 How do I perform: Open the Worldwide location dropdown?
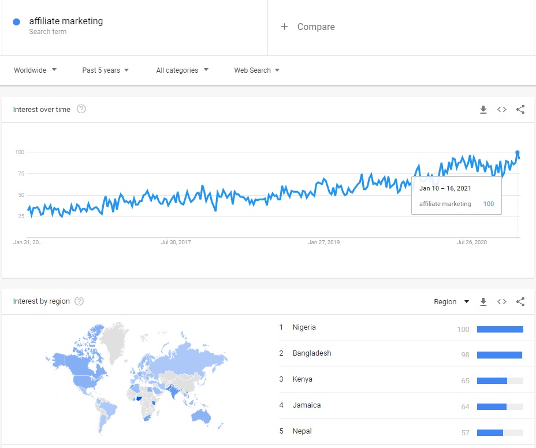(35, 70)
